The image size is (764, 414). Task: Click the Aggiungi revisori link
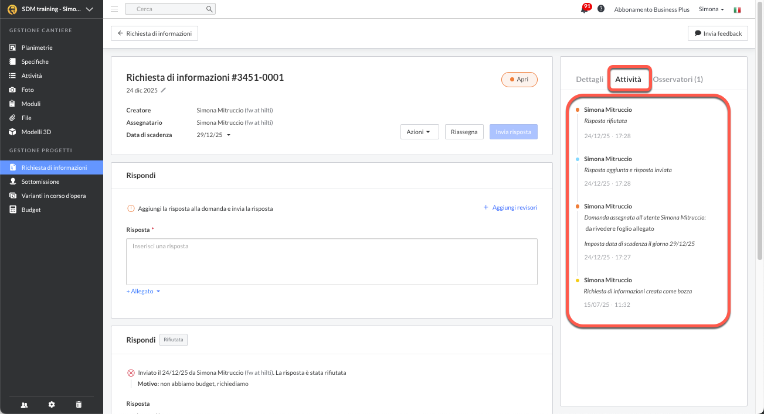tap(510, 207)
